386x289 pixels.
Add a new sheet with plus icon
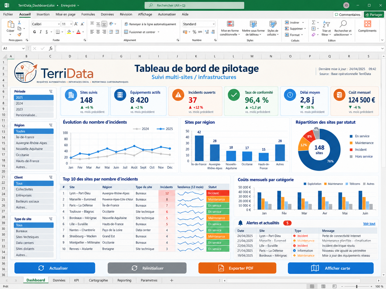coord(172,280)
